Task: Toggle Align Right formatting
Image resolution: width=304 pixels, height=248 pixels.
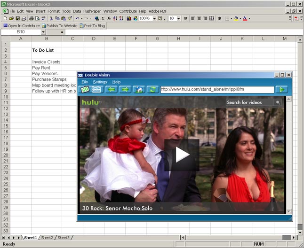Action: (x=205, y=18)
